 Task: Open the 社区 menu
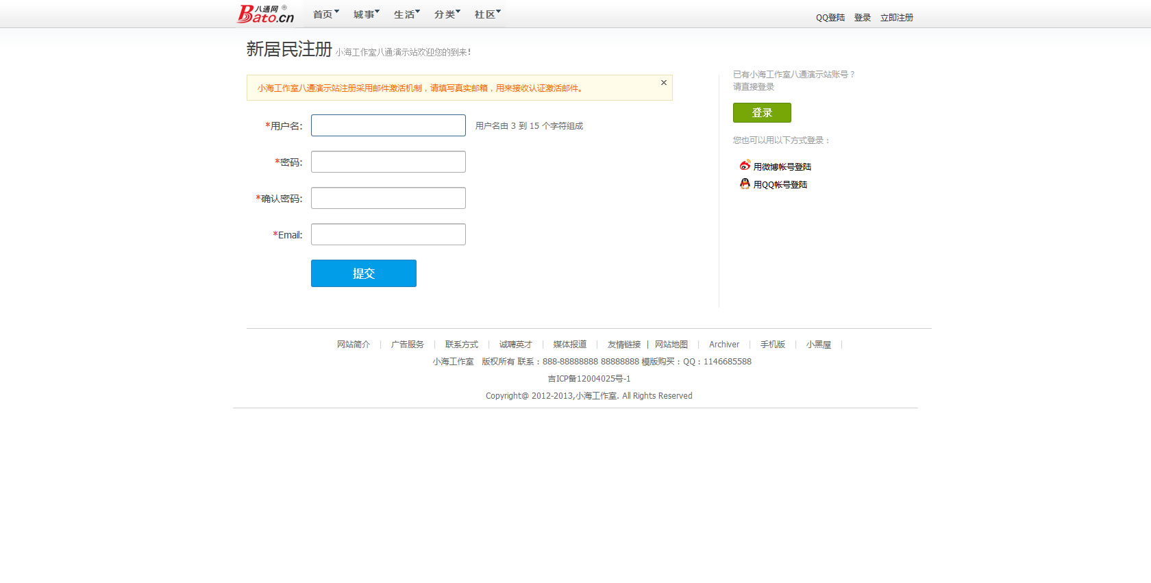(487, 14)
